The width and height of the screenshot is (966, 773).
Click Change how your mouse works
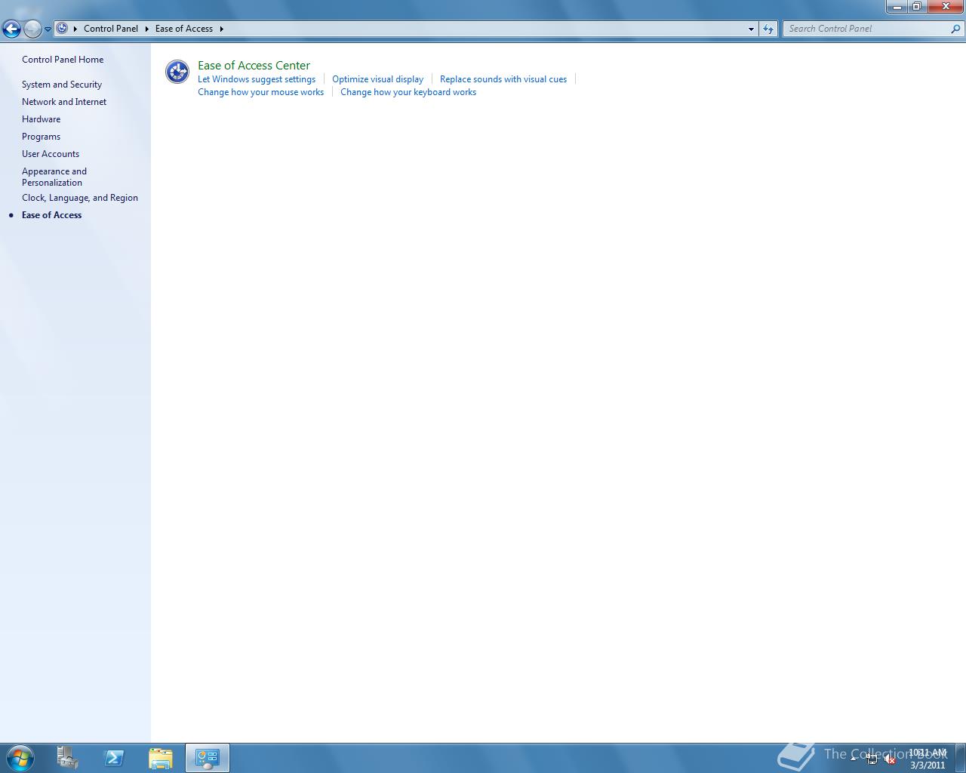(260, 92)
